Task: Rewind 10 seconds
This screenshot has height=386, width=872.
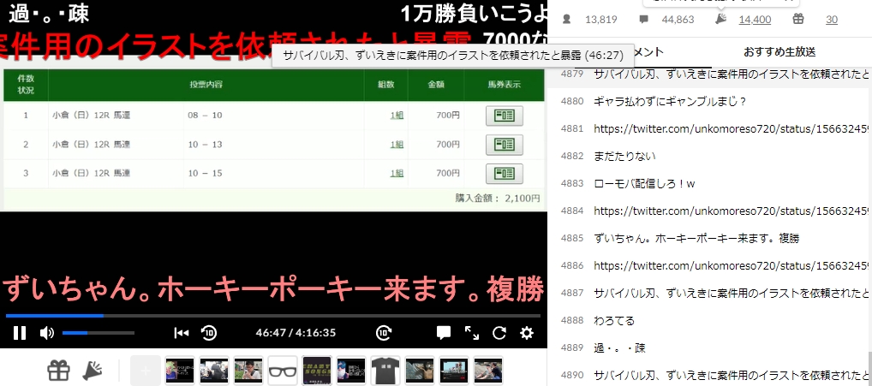Action: 208,333
